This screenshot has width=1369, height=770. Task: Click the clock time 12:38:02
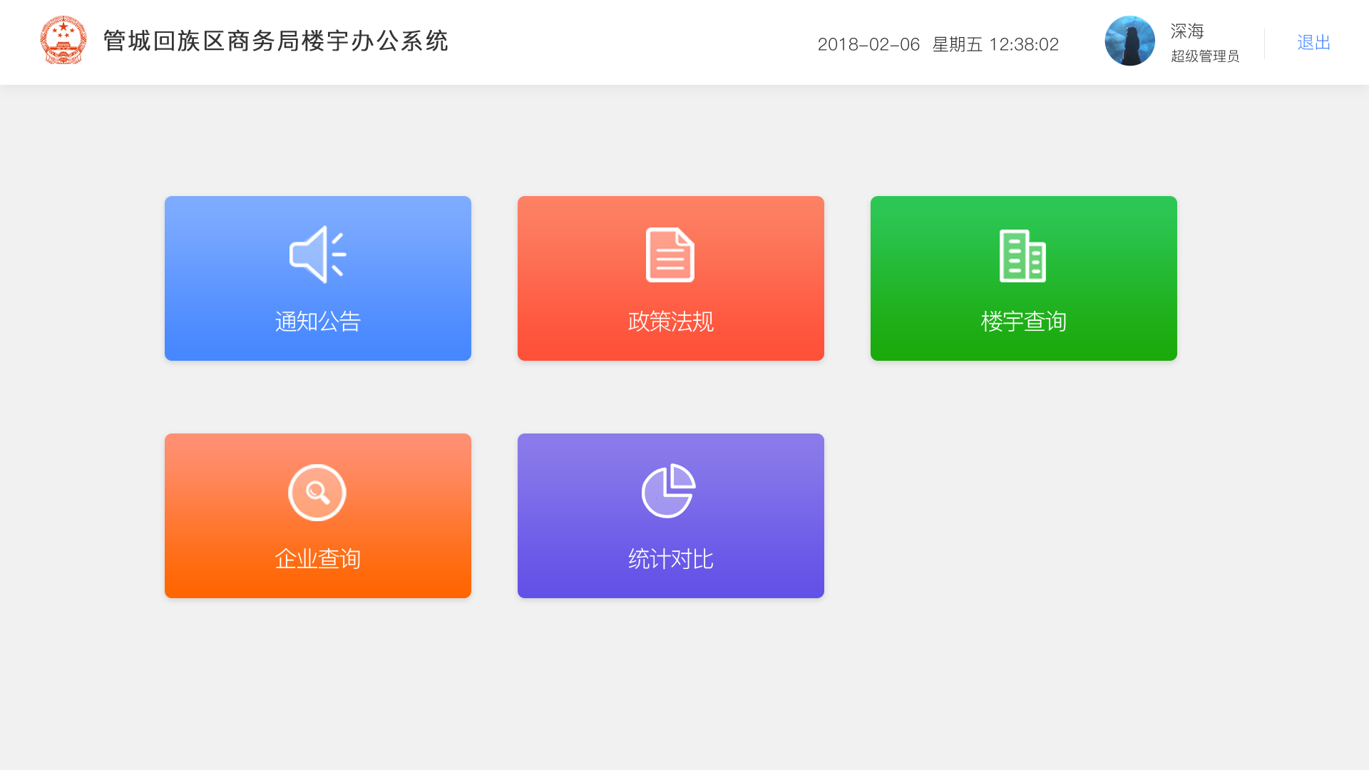(x=1023, y=44)
